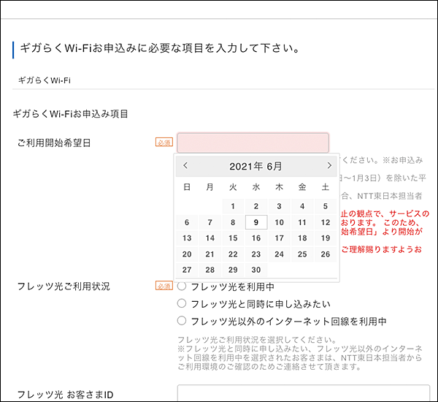
Task: Click the 必須 badge beside ご利用開始希望日
Action: click(x=164, y=142)
